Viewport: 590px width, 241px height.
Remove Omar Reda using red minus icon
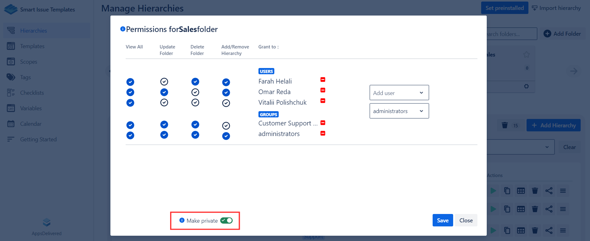pos(323,90)
